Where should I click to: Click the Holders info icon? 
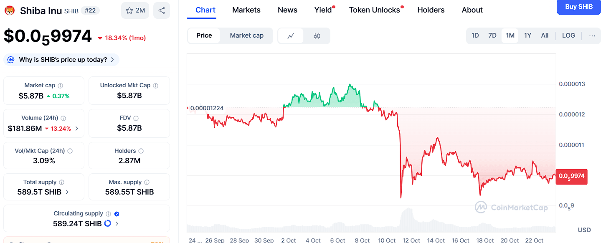click(x=141, y=151)
